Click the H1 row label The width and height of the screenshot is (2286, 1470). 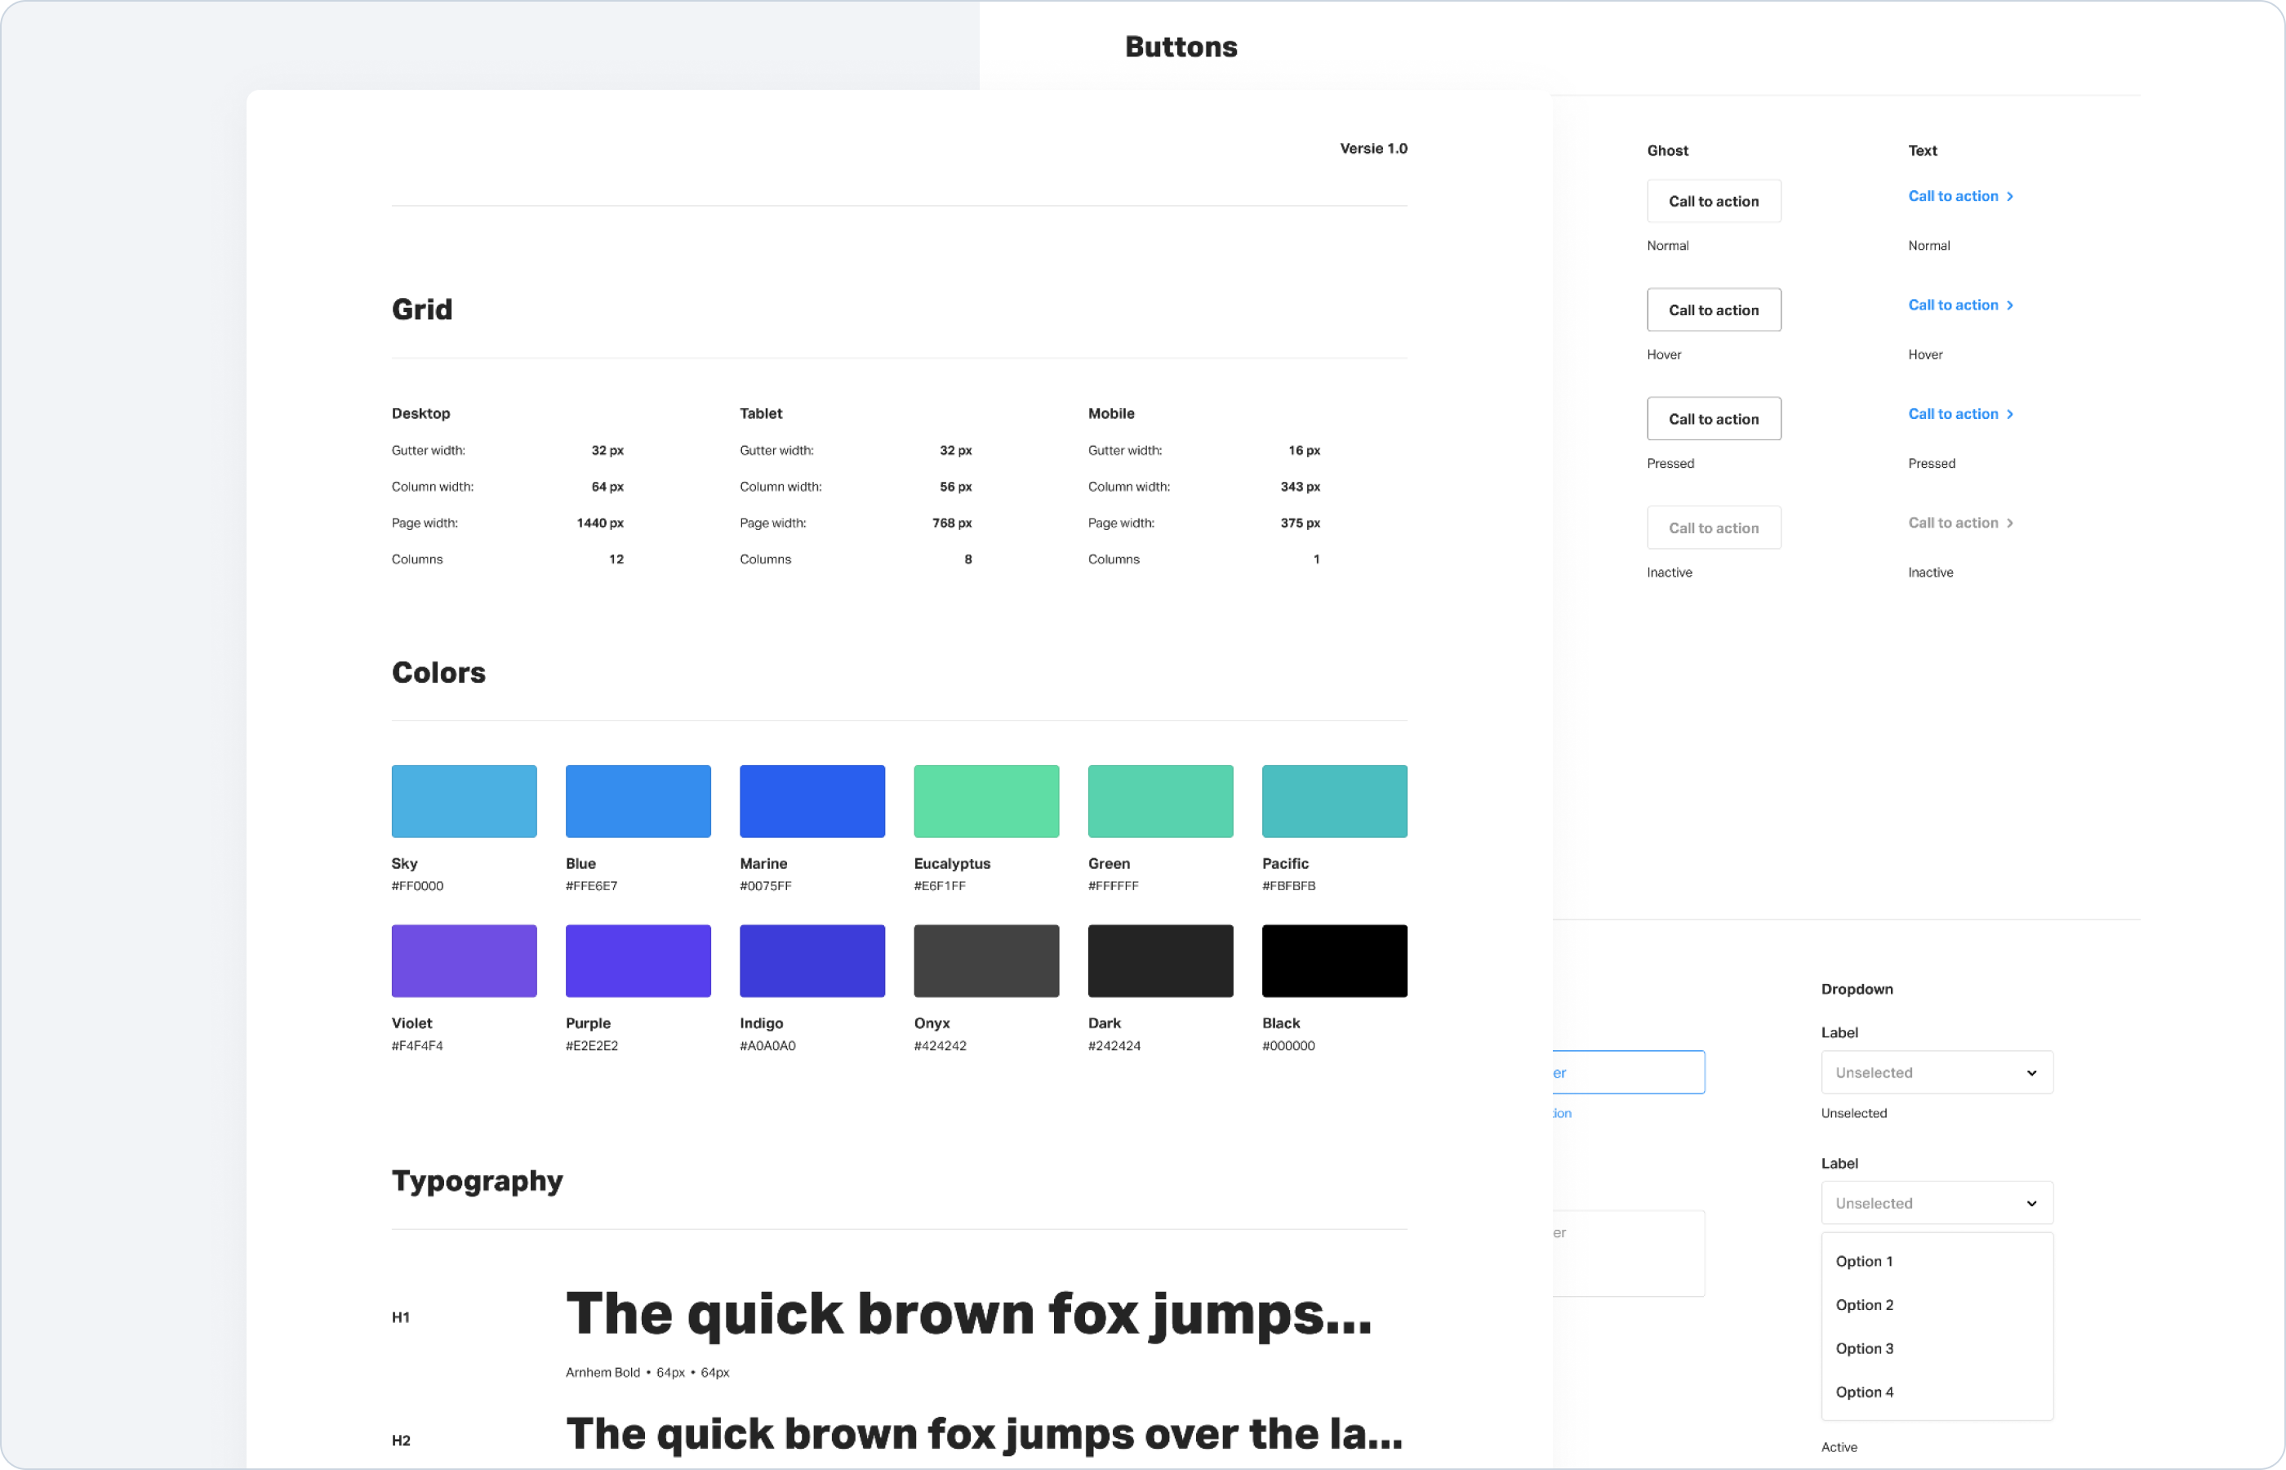click(401, 1318)
